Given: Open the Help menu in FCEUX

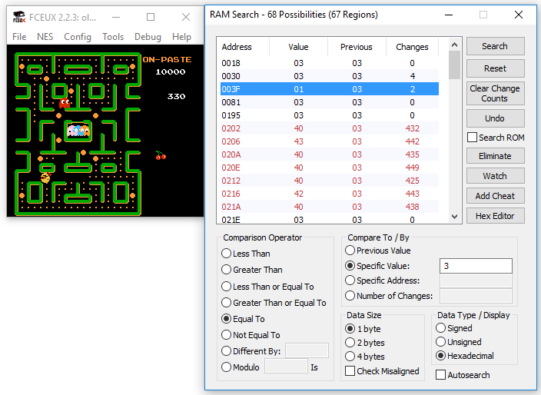Looking at the screenshot, I should 181,37.
